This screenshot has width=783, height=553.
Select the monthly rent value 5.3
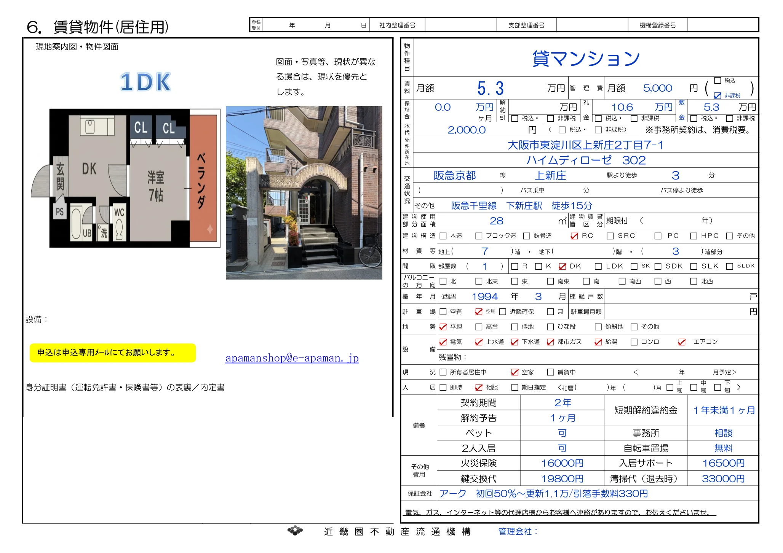(x=491, y=88)
